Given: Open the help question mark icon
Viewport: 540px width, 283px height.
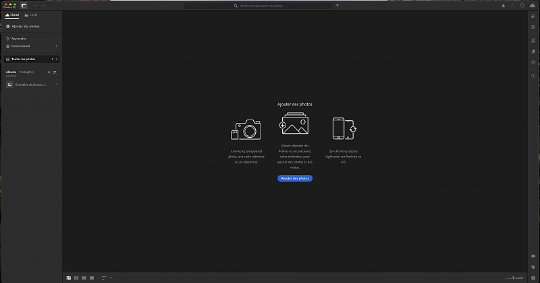Looking at the screenshot, I should (522, 5).
